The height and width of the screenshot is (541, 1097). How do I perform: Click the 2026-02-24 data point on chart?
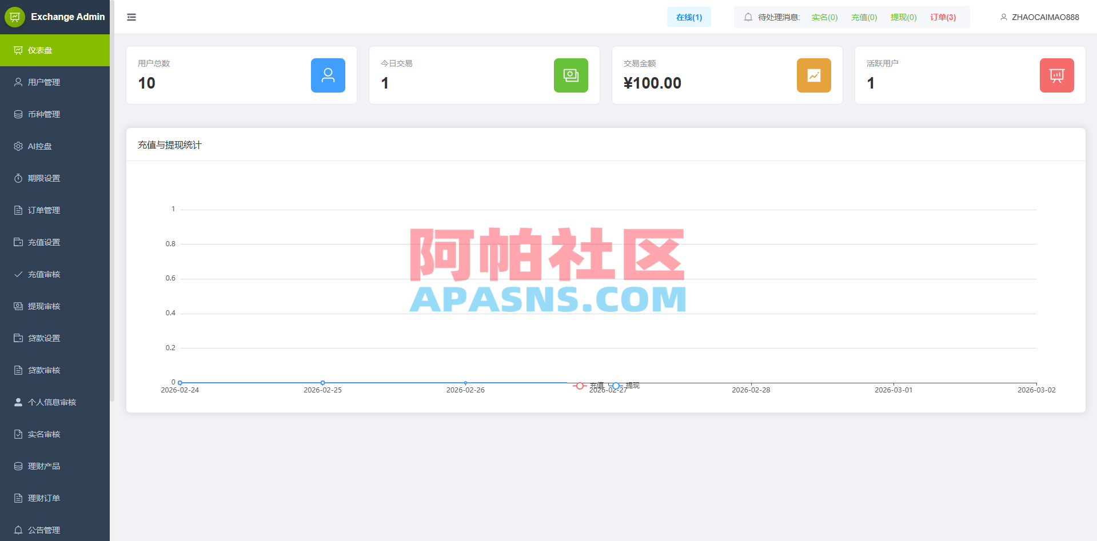pos(180,383)
